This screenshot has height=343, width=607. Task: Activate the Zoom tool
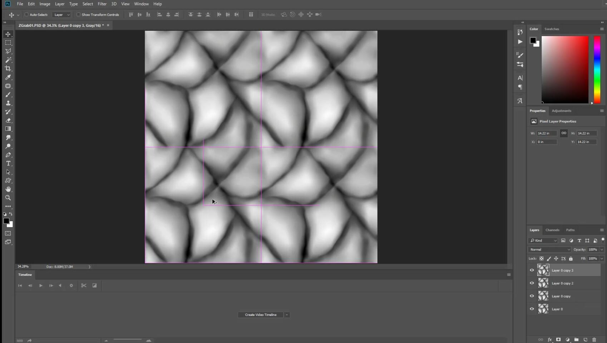pos(8,198)
